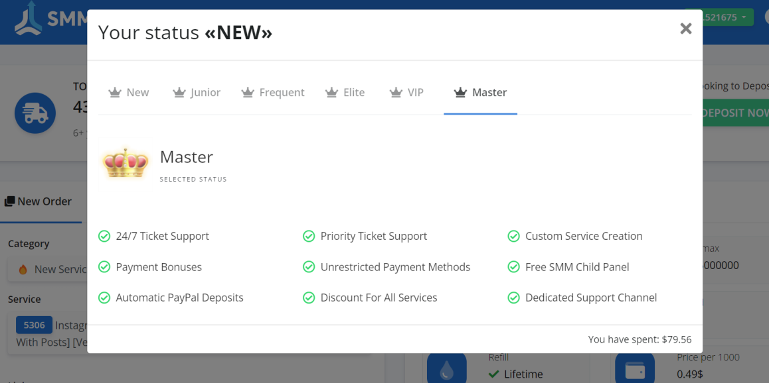This screenshot has height=383, width=769.
Task: Switch to the New status tab
Action: [128, 93]
